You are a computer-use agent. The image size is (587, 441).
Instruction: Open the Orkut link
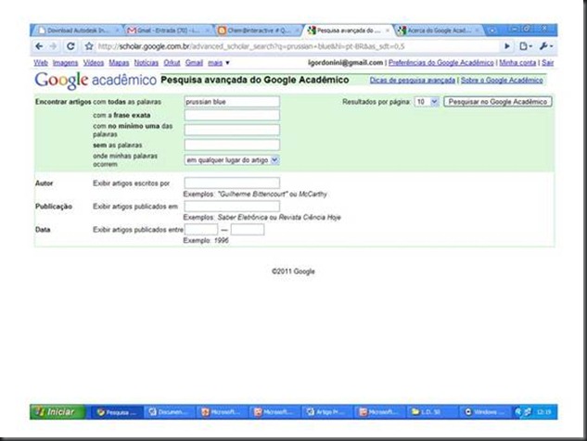point(172,63)
